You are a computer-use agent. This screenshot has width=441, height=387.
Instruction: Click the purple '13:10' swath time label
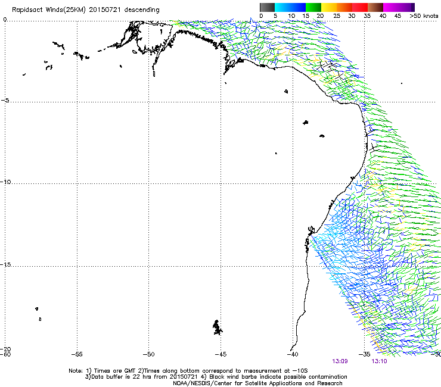tap(379, 361)
